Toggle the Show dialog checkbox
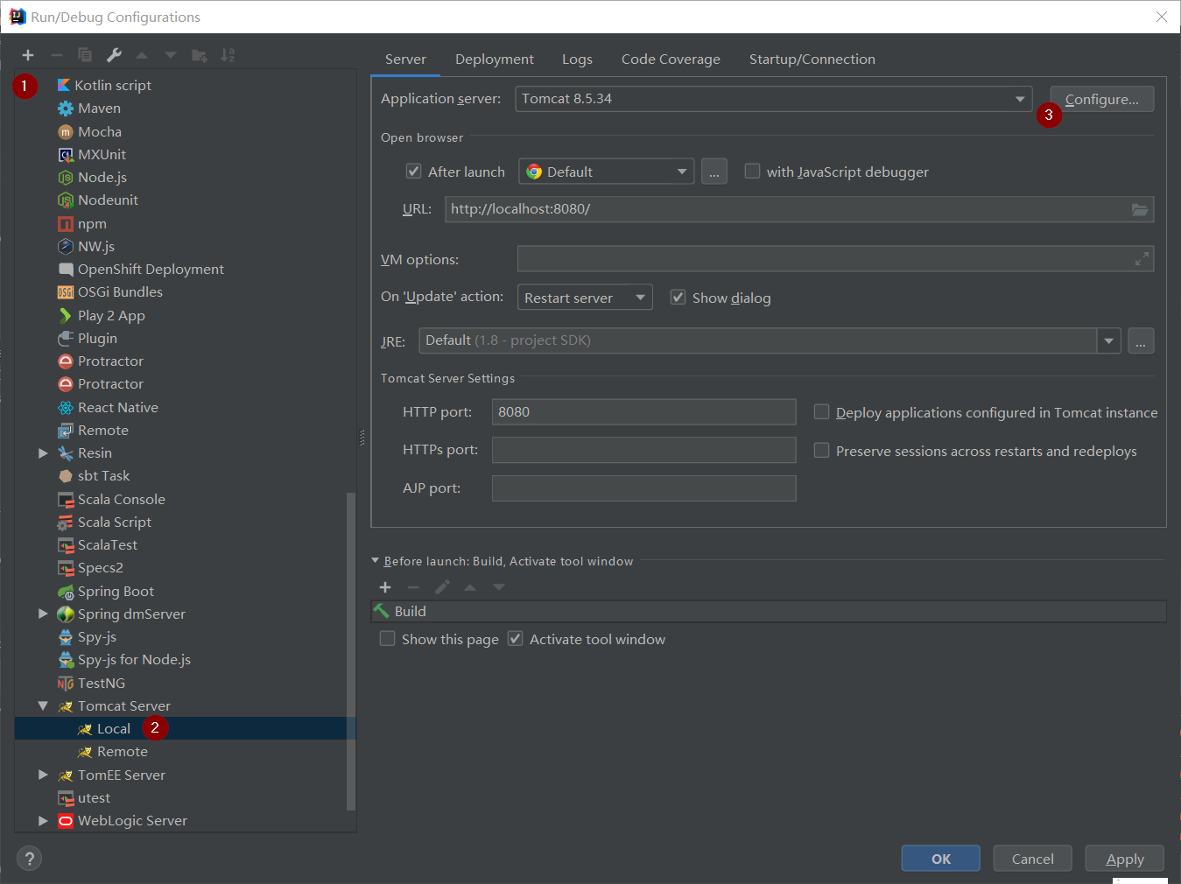This screenshot has height=884, width=1181. click(x=678, y=298)
